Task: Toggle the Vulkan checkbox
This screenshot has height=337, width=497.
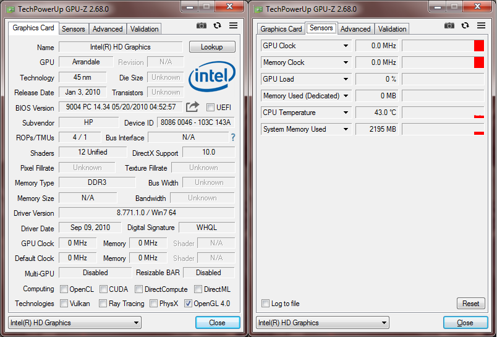Action: point(64,304)
